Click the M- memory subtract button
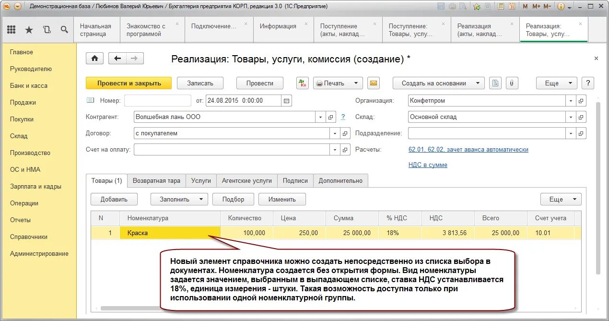This screenshot has width=609, height=321. coord(547,7)
